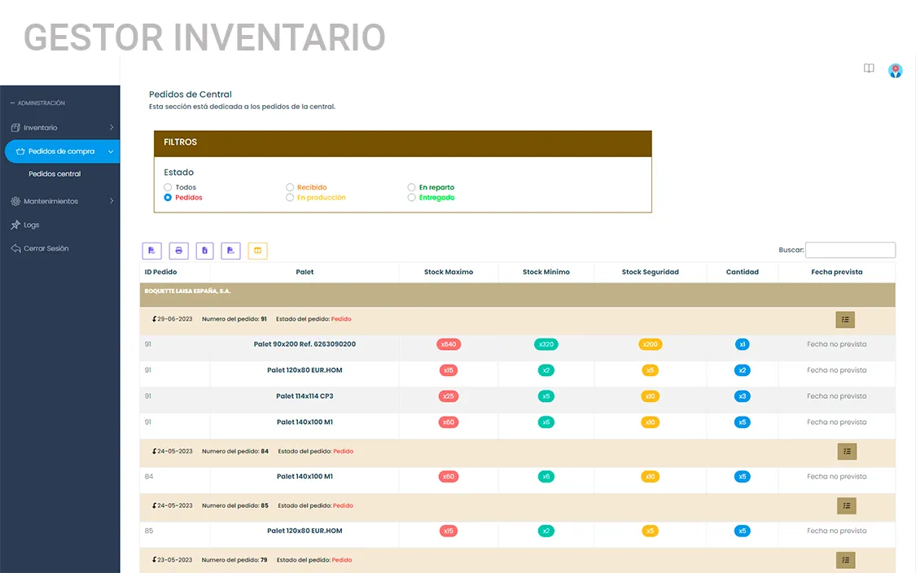Open the Pedidos central submenu item

point(55,174)
